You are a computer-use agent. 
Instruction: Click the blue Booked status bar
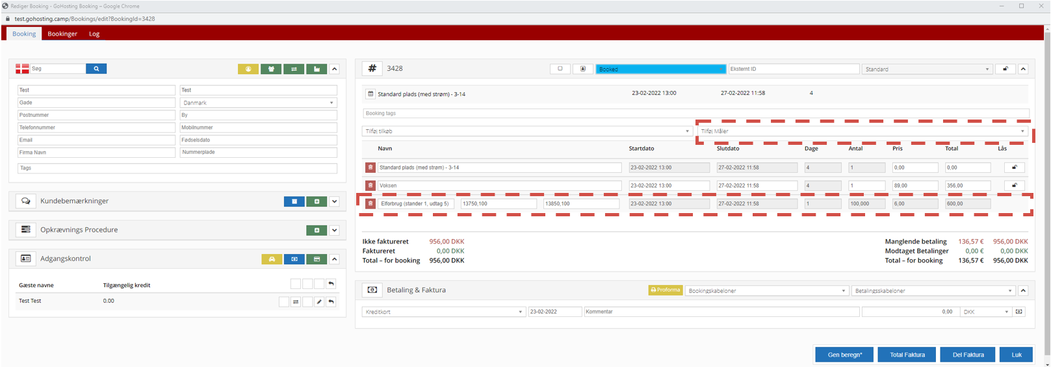click(x=660, y=69)
